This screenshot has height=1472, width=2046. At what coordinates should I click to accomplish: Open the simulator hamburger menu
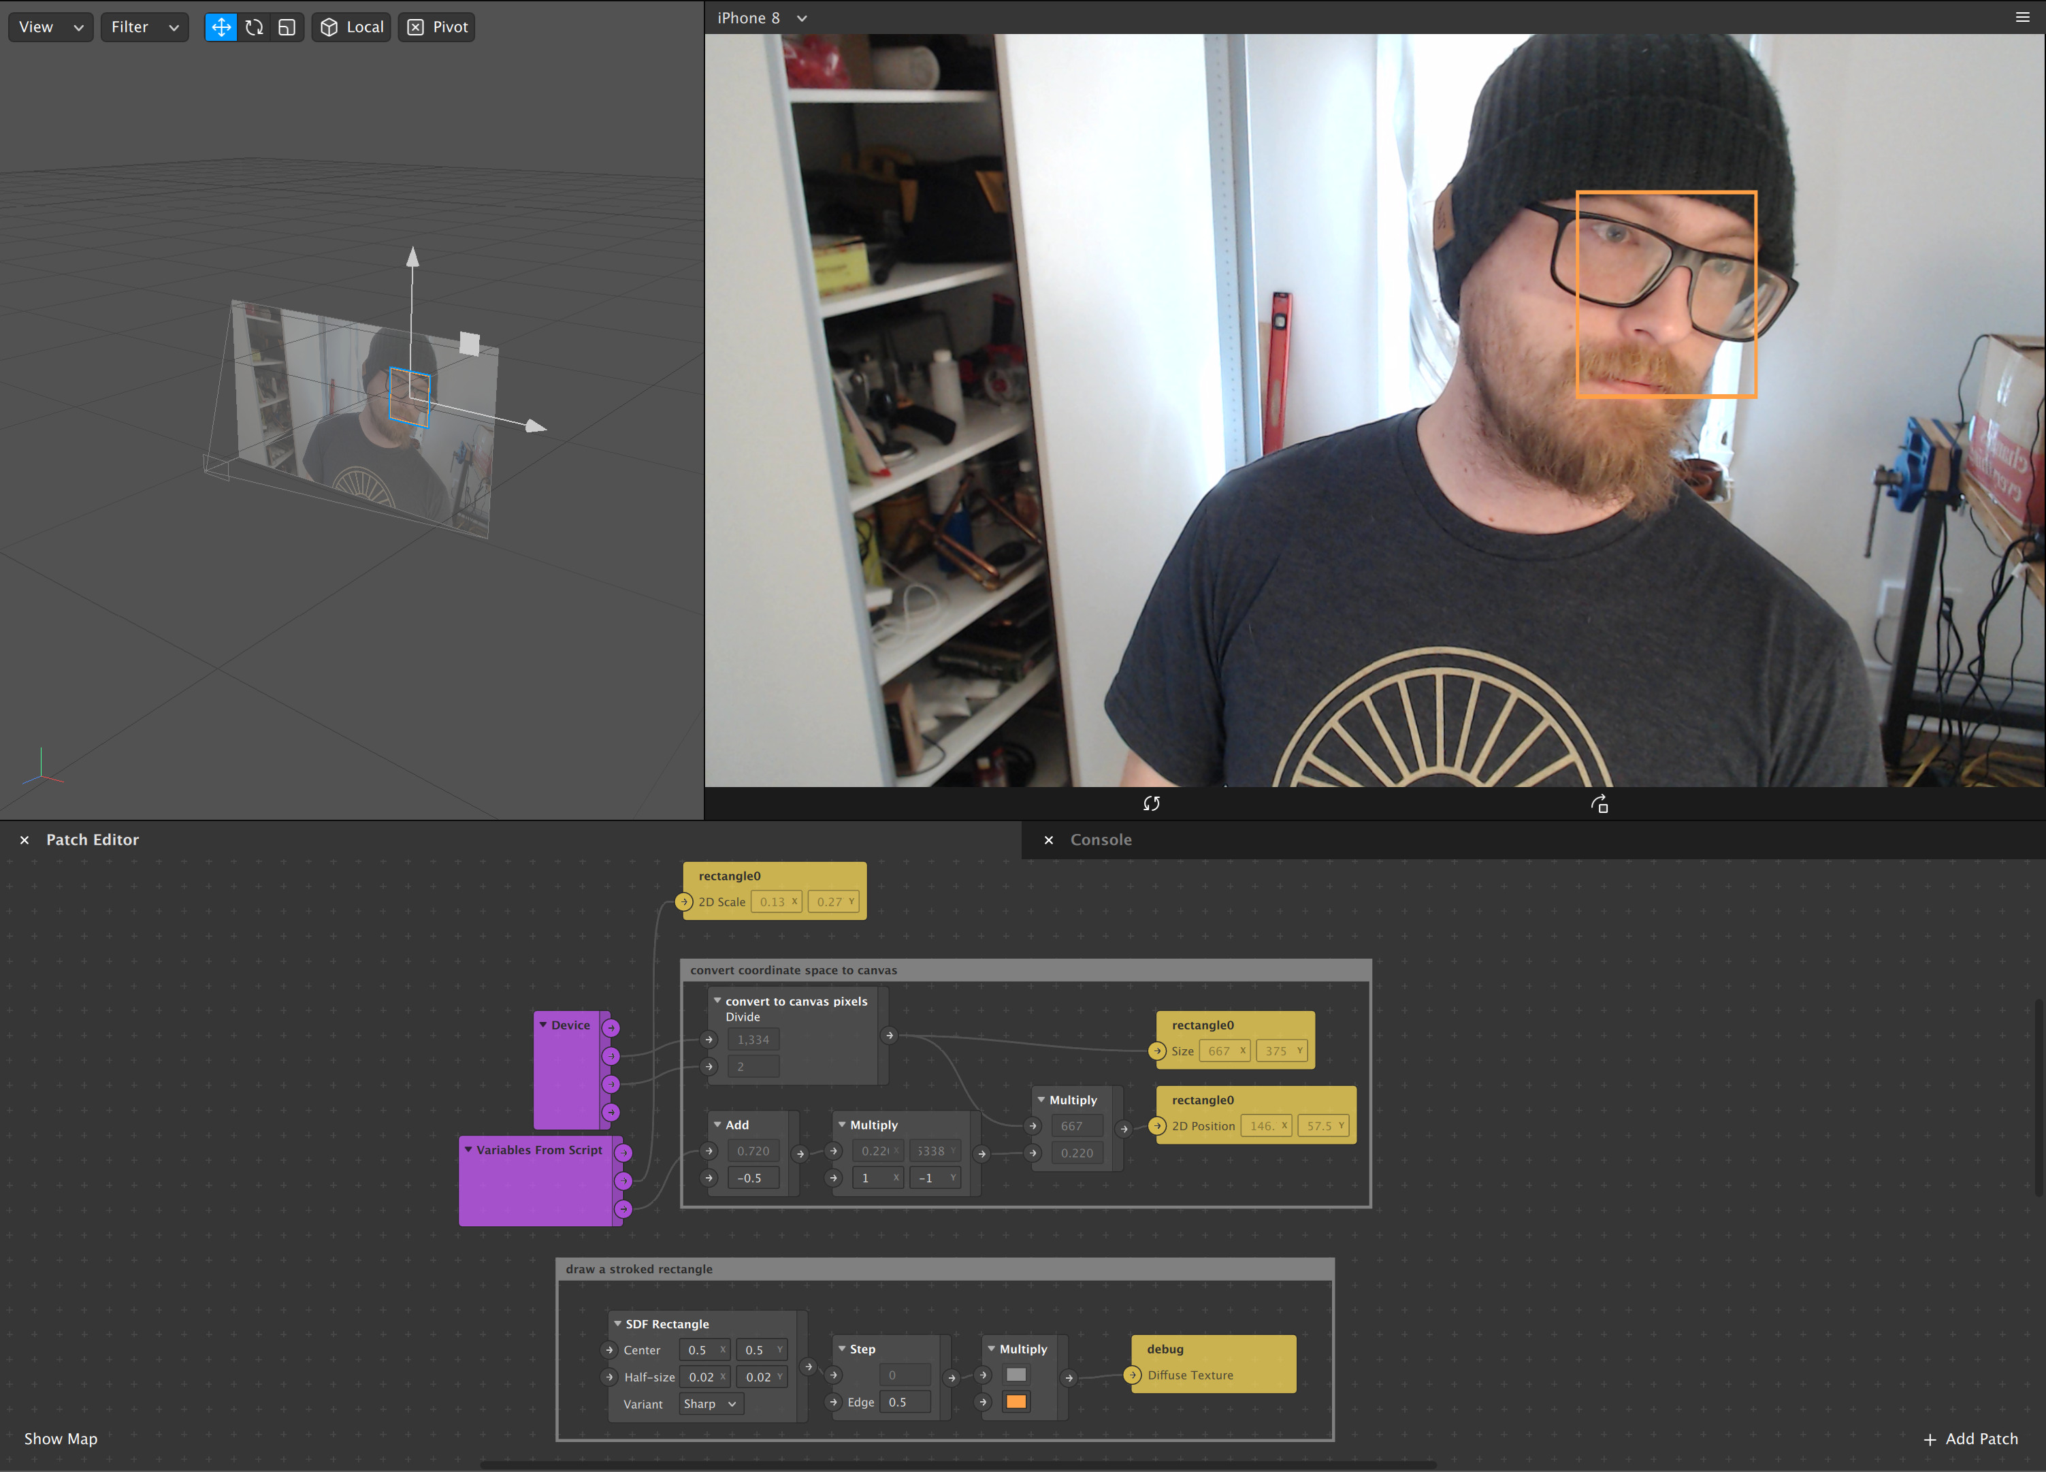[x=2023, y=17]
